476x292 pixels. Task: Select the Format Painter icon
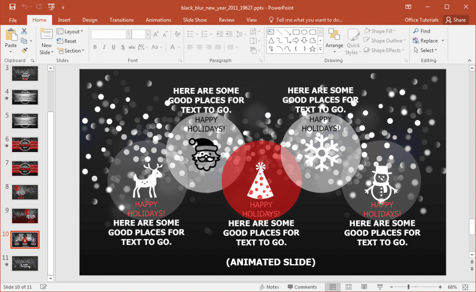coord(24,50)
